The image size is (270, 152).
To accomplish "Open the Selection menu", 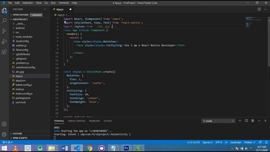I will [27, 3].
